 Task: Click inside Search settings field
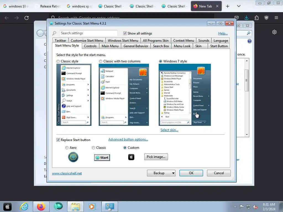click(88, 33)
